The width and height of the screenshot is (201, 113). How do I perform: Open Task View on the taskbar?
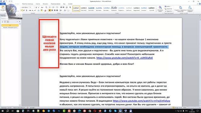[x=13, y=111]
